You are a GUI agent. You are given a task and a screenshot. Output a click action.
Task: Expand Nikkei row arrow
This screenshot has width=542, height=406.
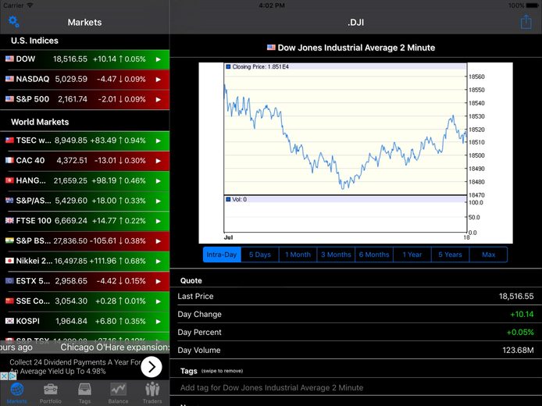[x=159, y=261]
